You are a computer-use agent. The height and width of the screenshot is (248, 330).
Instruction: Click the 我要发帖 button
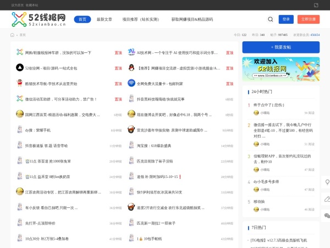coord(281,47)
